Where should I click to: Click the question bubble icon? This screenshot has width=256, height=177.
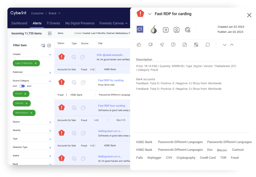pos(173,45)
